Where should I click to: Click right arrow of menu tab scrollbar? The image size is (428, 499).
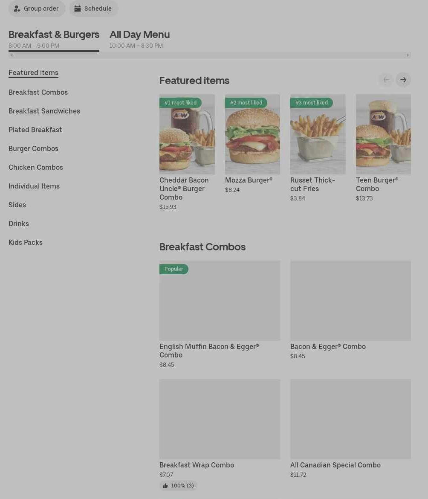[x=408, y=55]
